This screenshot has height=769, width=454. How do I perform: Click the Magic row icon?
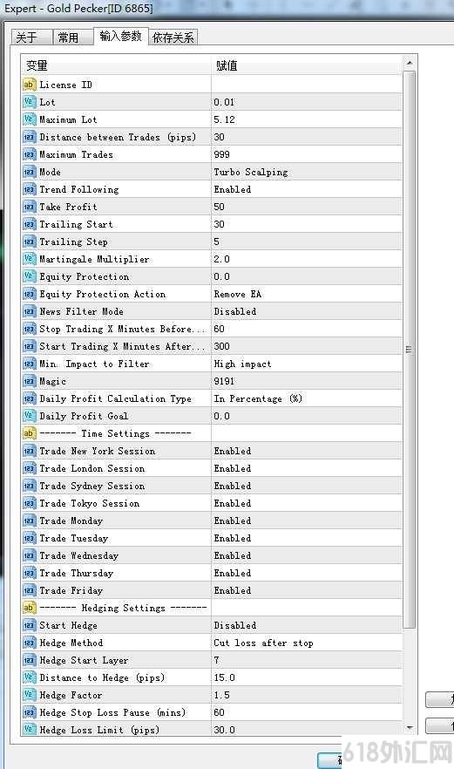pyautogui.click(x=29, y=381)
